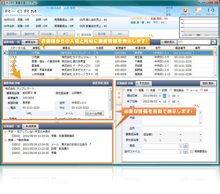This screenshot has height=194, width=220.
Task: Click the ステータス名 column header
Action: pos(18,48)
